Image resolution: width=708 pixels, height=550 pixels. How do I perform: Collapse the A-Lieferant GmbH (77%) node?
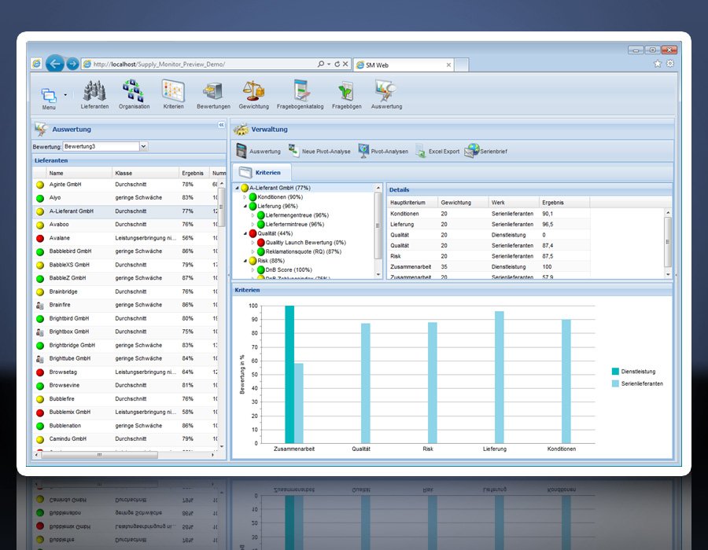[x=238, y=188]
